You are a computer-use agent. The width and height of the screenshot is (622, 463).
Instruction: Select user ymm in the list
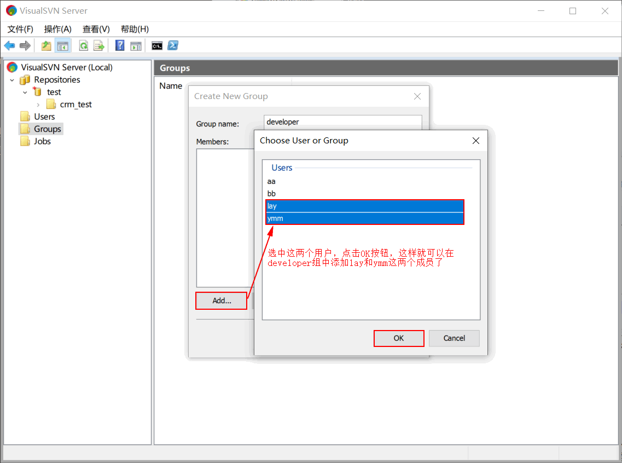(364, 218)
